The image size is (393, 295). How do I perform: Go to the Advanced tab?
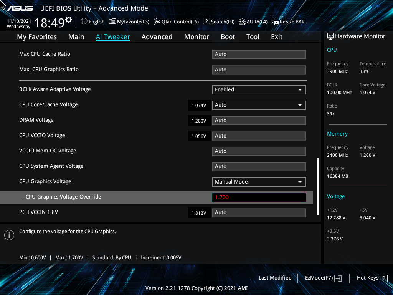[x=157, y=36]
